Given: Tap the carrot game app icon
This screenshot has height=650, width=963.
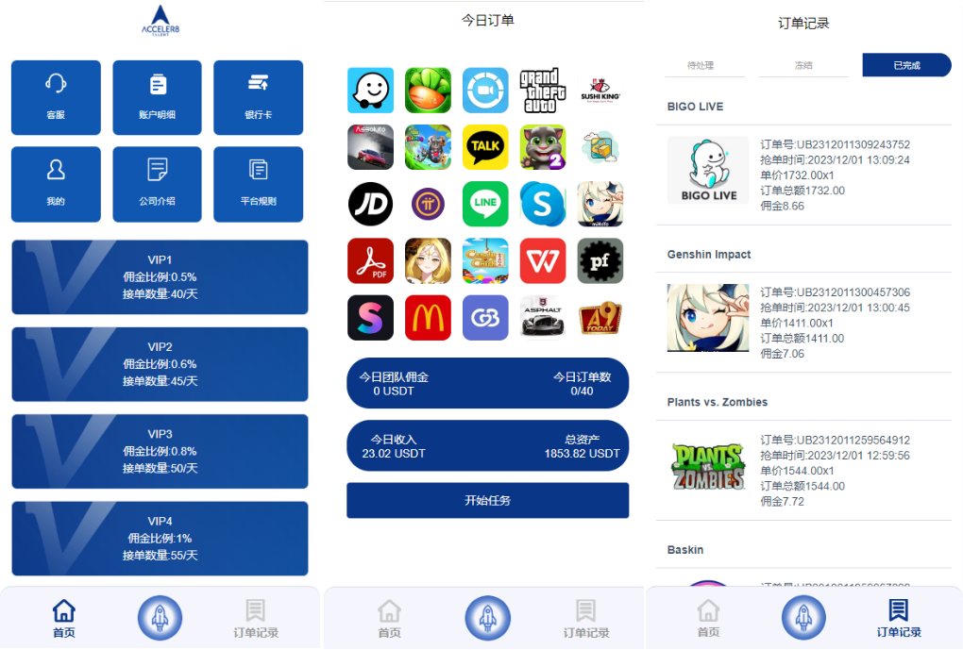Looking at the screenshot, I should (428, 91).
